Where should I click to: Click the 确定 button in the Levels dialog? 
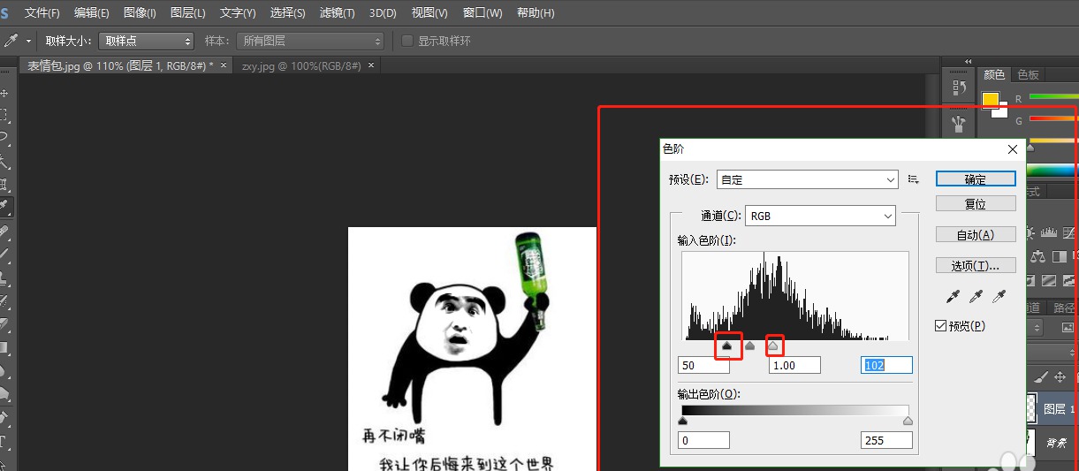(976, 179)
